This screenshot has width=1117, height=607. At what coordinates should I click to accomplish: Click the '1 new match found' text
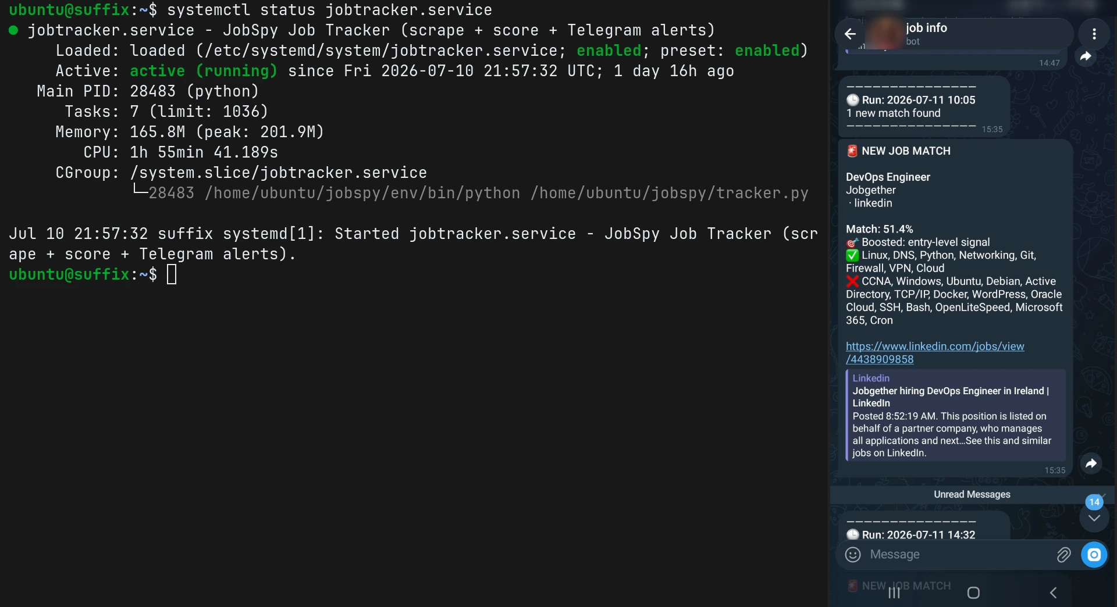(x=893, y=113)
